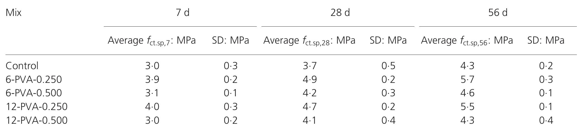Click the Average fct.sp,28 column header
This screenshot has height=135, width=581.
[309, 41]
